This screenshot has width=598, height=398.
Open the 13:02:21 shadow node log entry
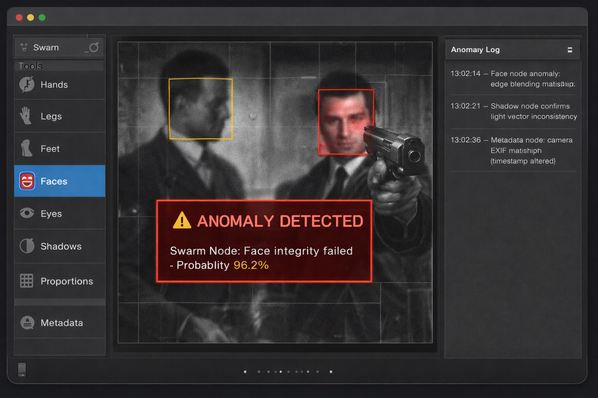click(x=513, y=111)
